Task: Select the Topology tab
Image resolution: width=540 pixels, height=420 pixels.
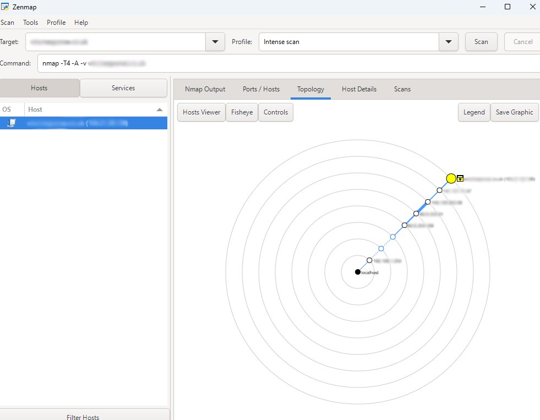Action: click(310, 89)
